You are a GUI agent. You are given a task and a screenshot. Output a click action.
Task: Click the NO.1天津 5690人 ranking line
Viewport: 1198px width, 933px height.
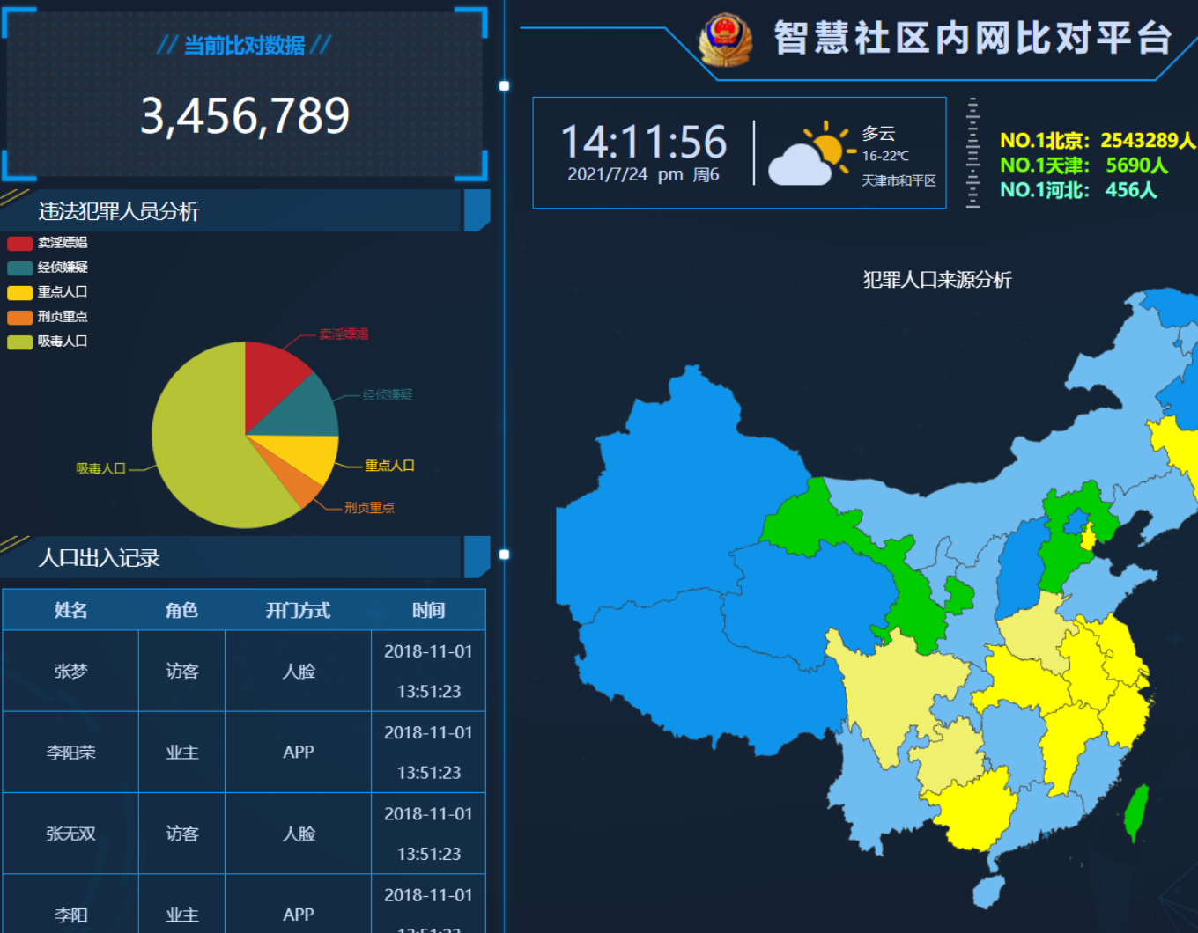(1083, 165)
